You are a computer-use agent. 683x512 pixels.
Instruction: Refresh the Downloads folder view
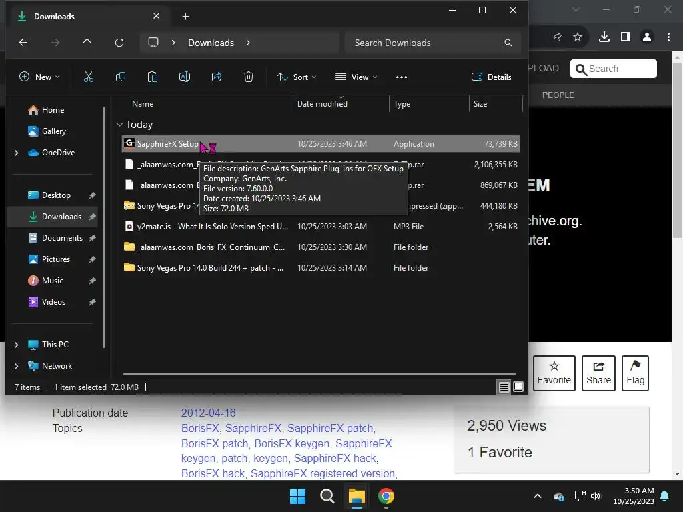pos(119,43)
